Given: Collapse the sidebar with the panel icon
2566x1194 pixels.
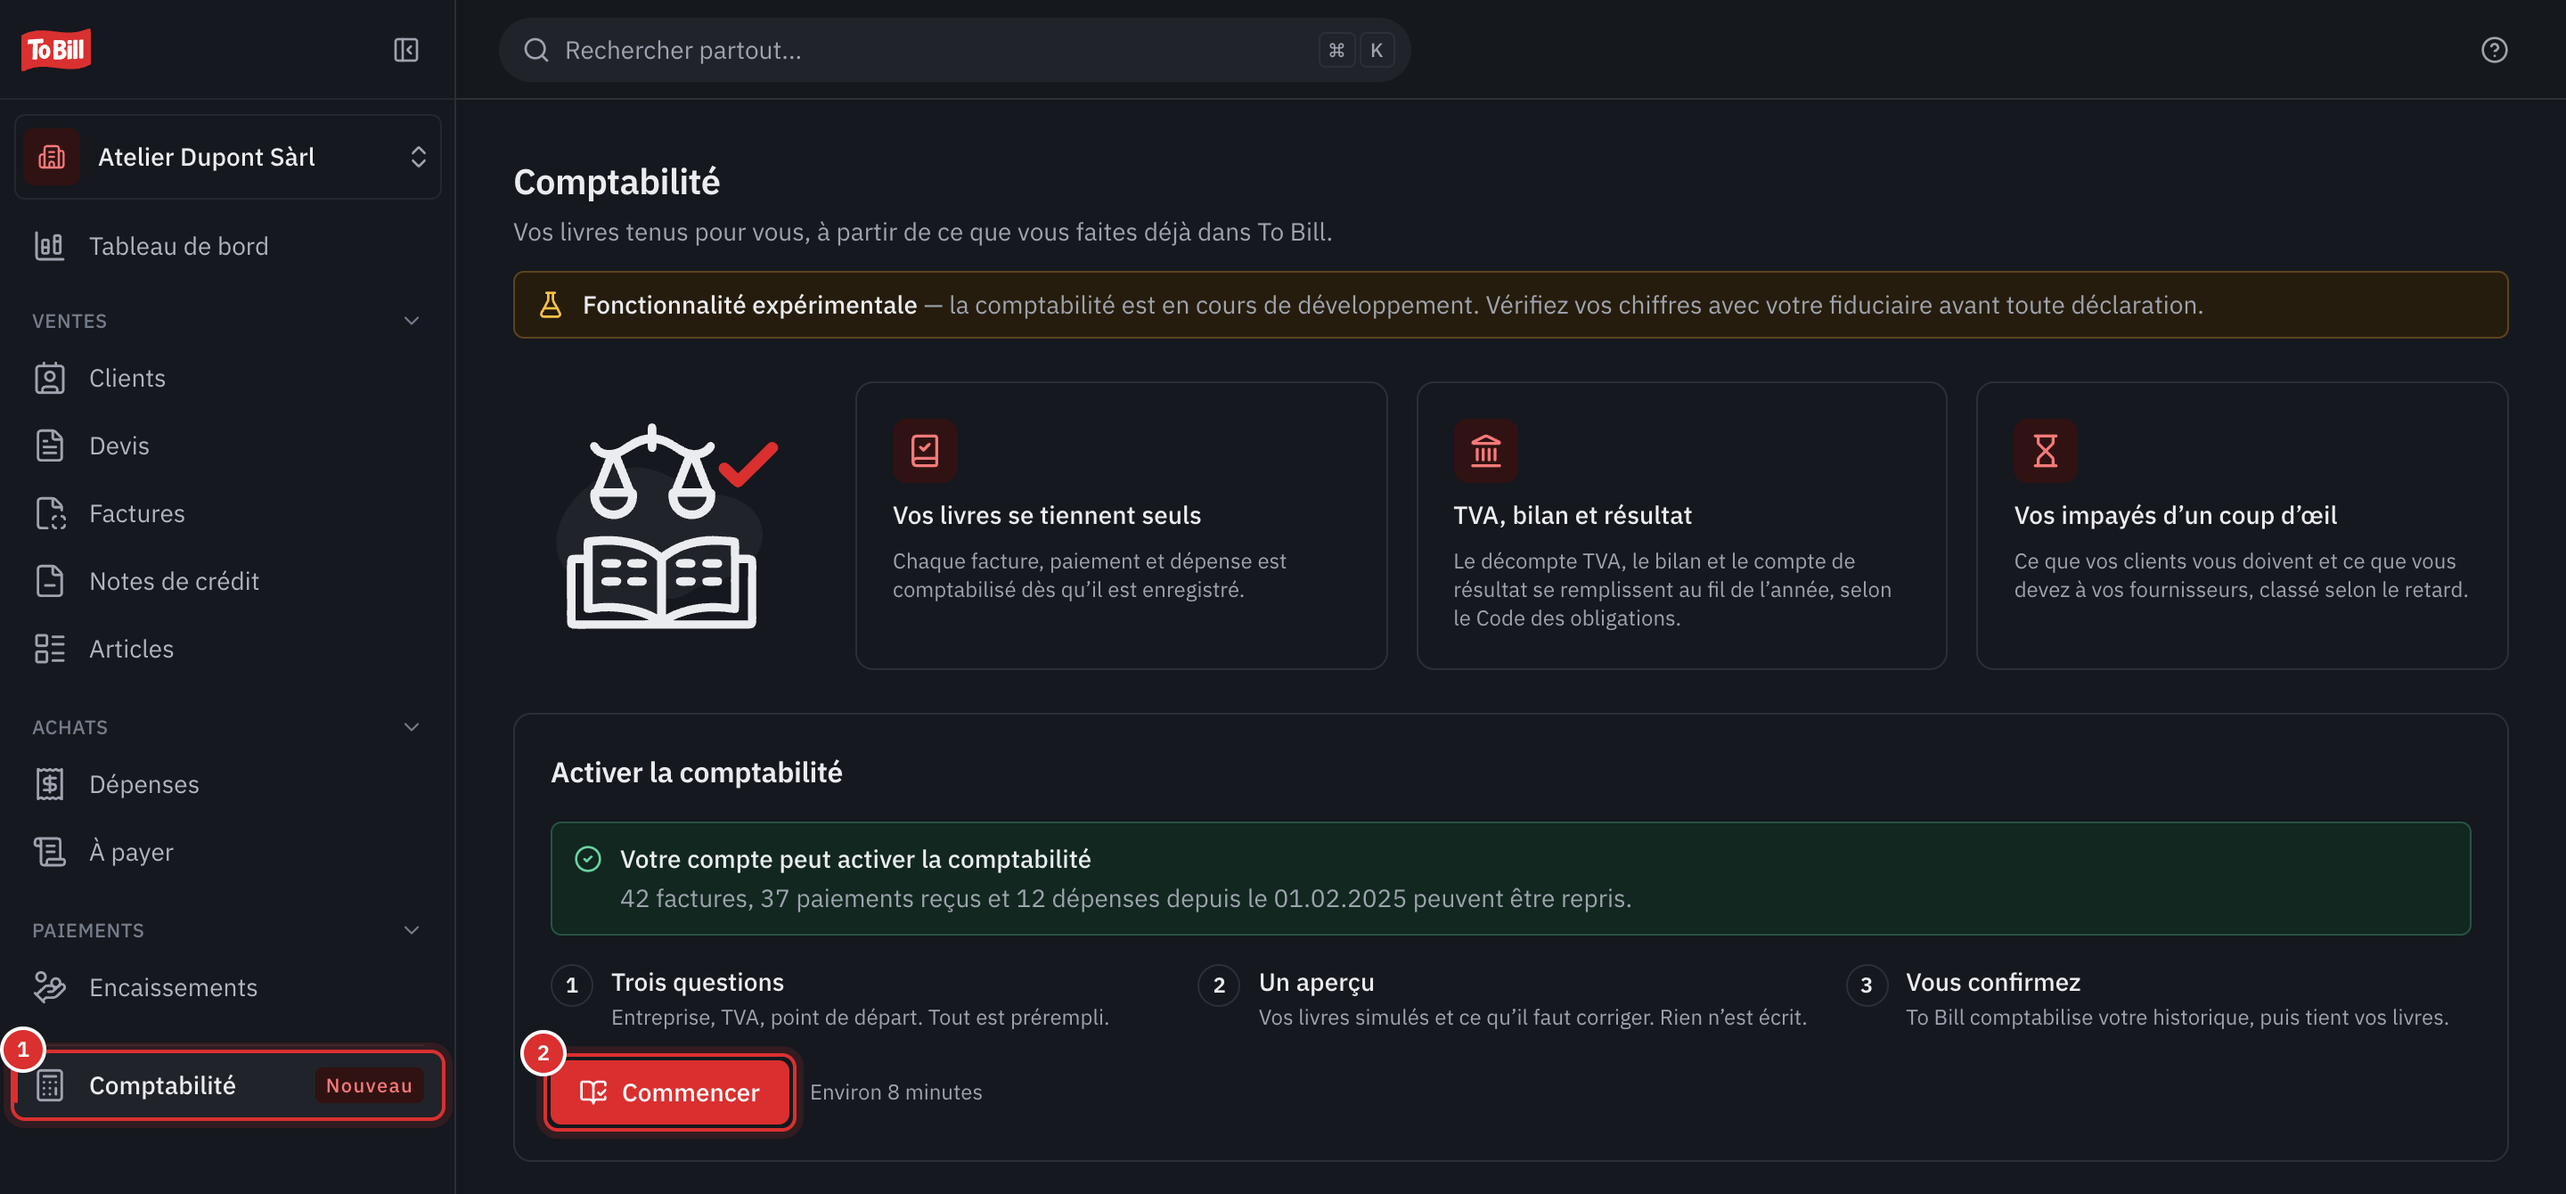Looking at the screenshot, I should 405,50.
